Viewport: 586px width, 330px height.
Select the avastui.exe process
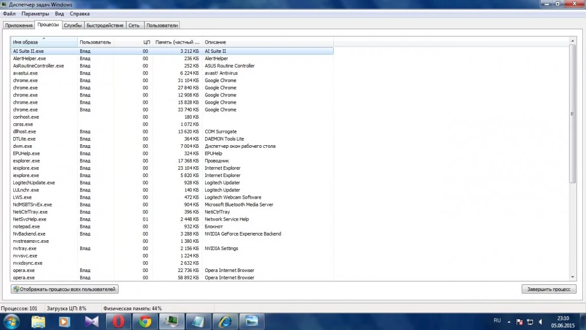coord(172,73)
